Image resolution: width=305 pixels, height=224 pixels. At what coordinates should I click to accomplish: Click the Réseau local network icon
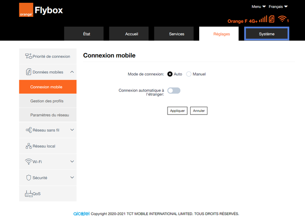[x=28, y=146]
